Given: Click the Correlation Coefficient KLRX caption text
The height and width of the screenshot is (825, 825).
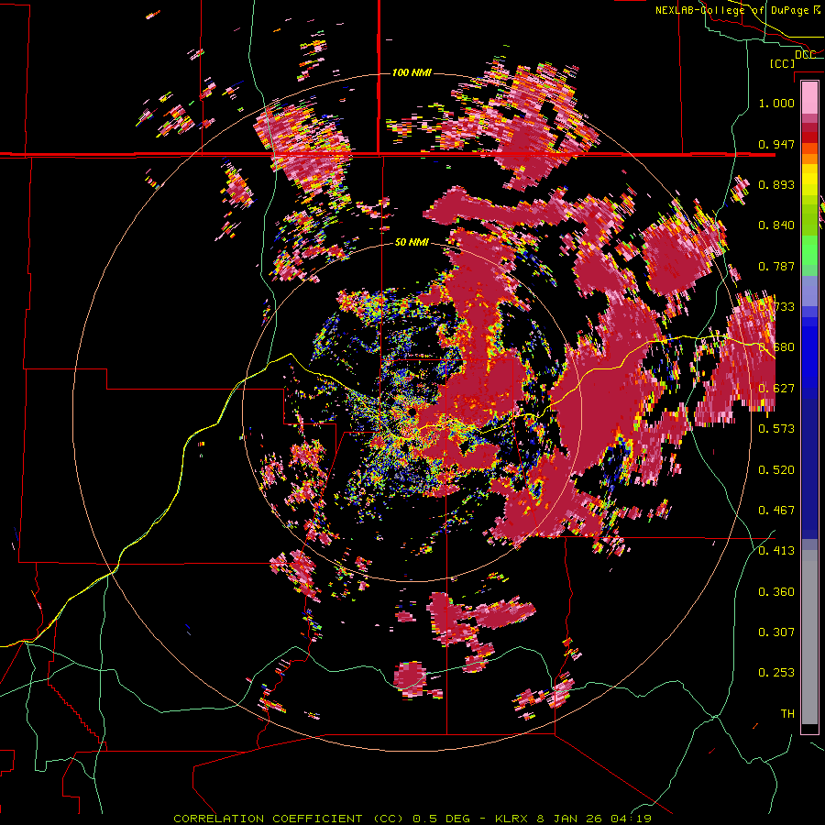Looking at the screenshot, I should click(412, 819).
